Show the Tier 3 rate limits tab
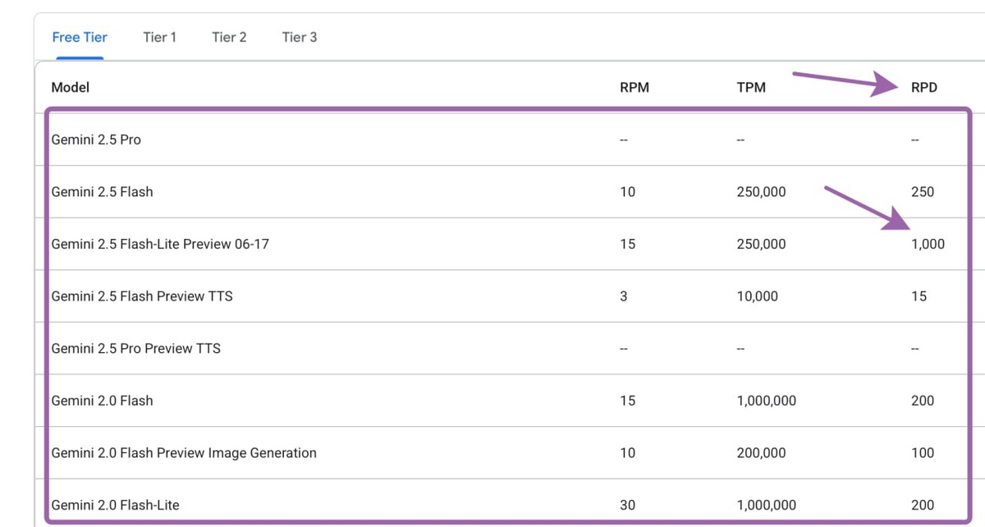The image size is (985, 527). pyautogui.click(x=299, y=37)
